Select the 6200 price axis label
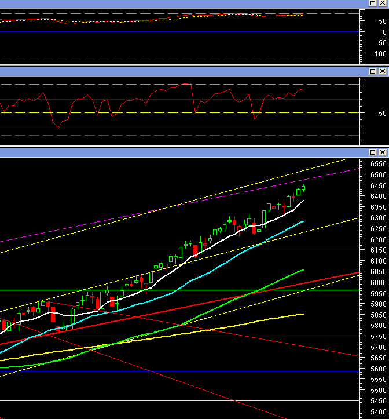Image resolution: width=389 pixels, height=419 pixels. [x=379, y=240]
